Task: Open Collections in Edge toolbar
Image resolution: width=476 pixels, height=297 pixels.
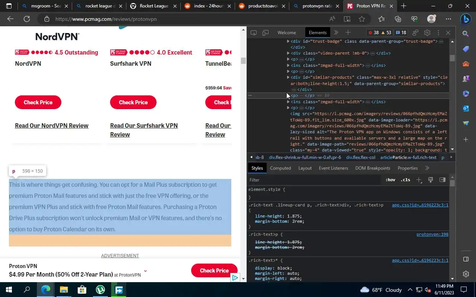Action: coord(398,19)
